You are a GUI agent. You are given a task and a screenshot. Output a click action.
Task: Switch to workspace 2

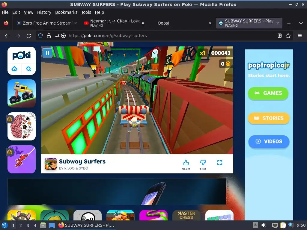click(20, 226)
